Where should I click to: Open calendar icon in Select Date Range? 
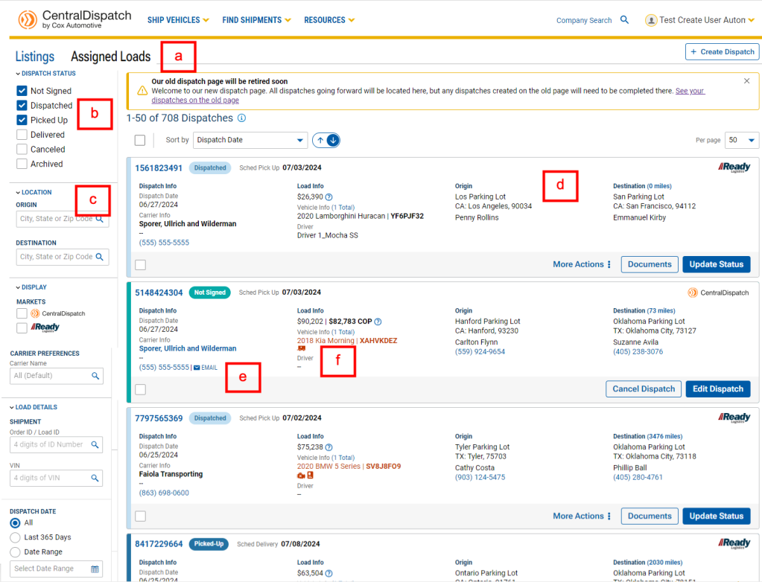click(95, 569)
